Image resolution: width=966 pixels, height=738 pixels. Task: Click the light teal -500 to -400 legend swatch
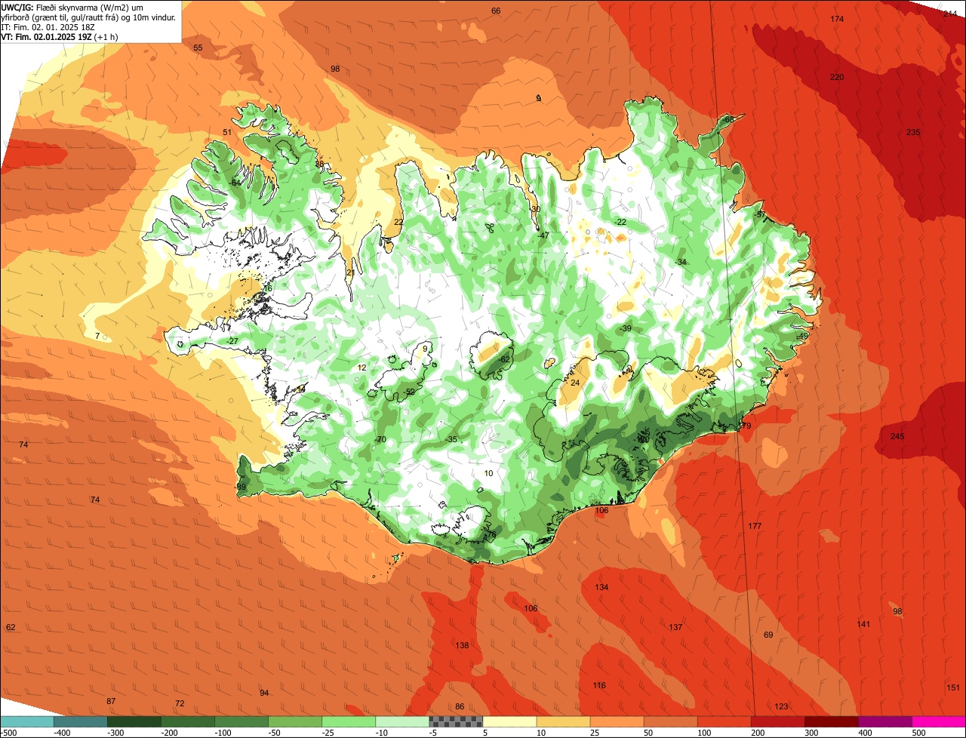27,721
